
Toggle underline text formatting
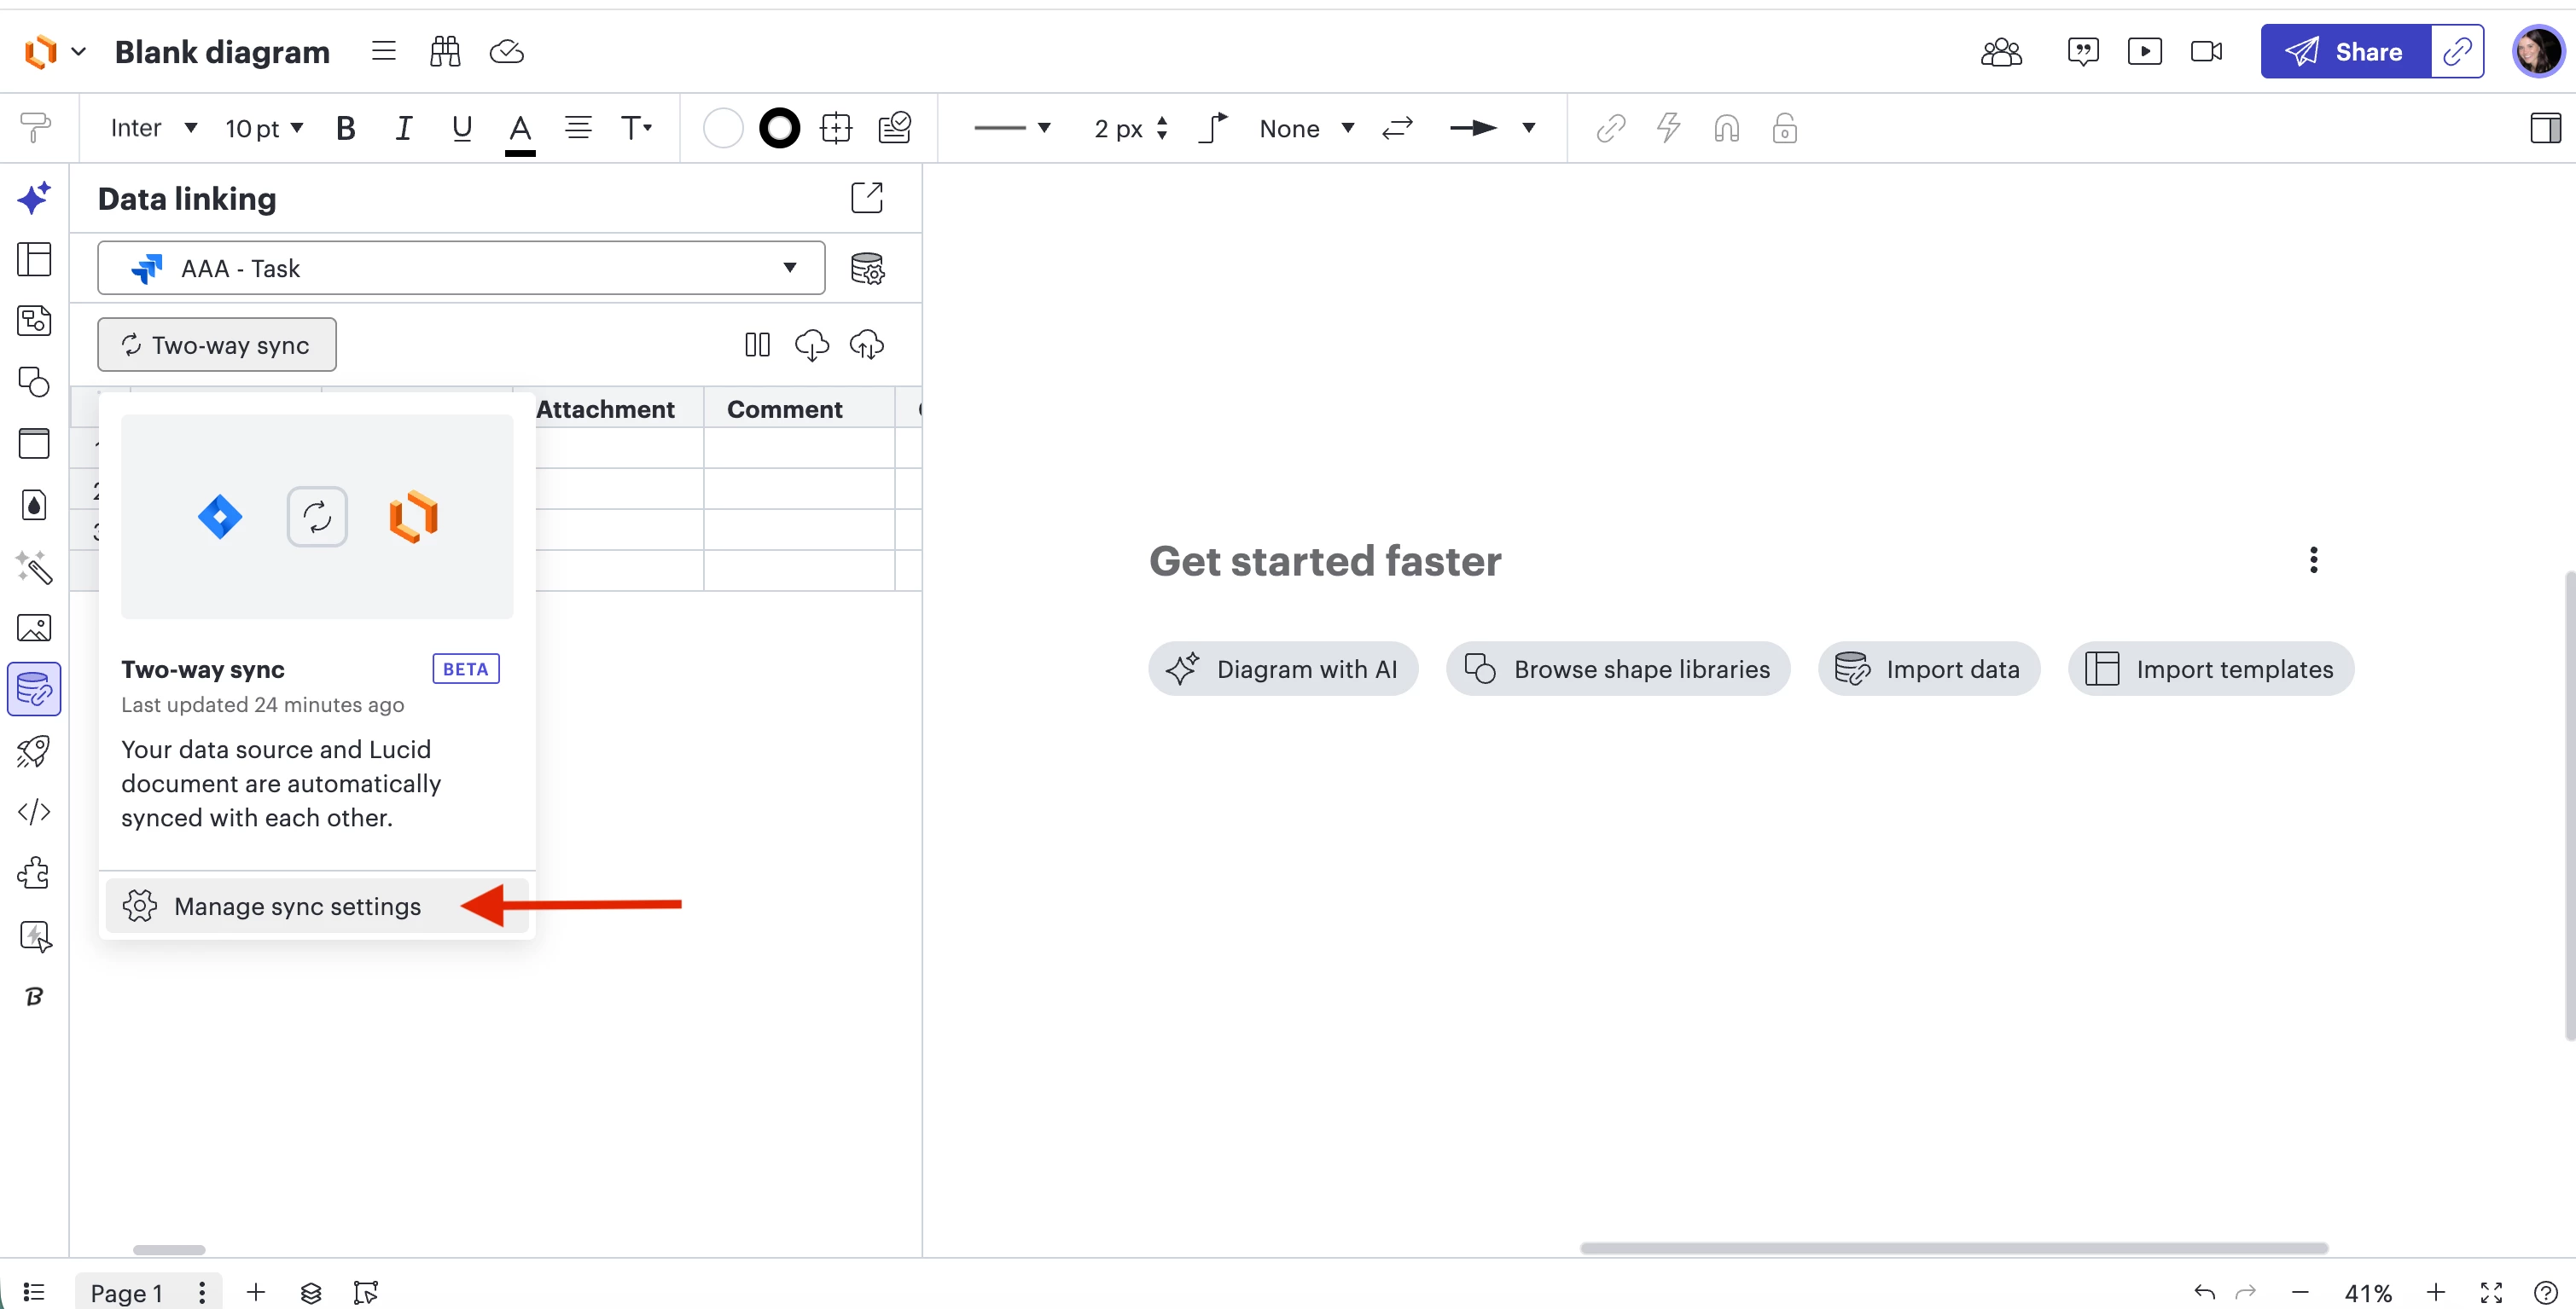coord(461,128)
